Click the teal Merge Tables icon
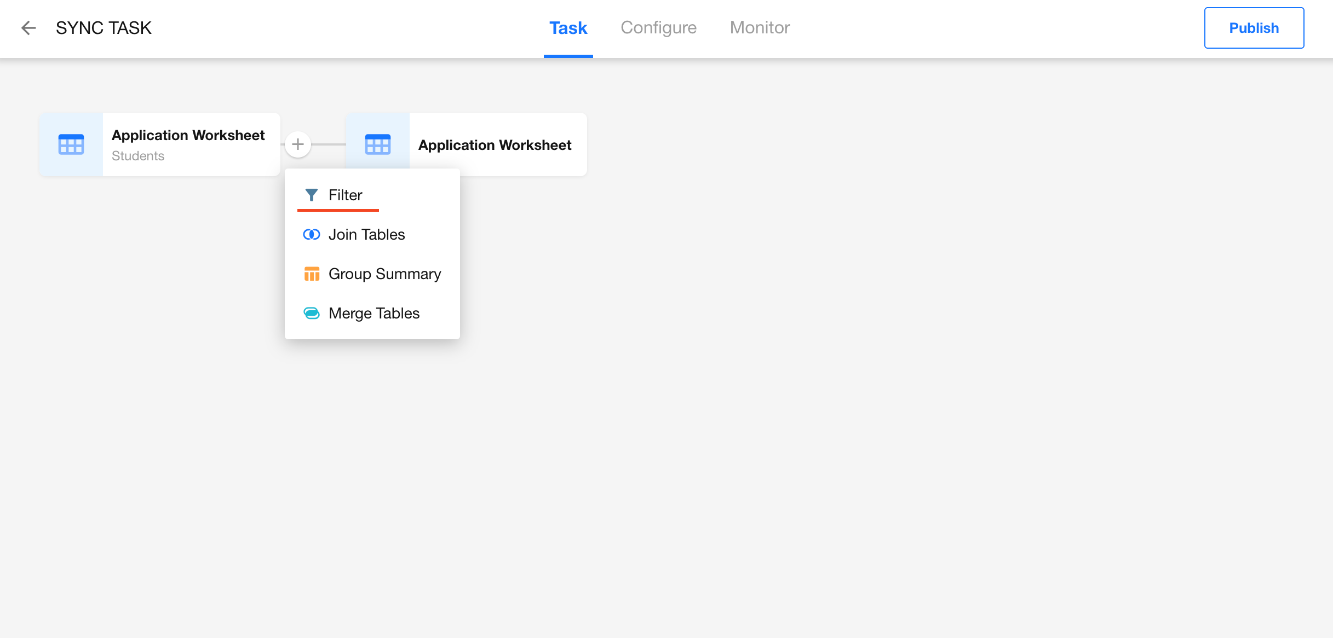The height and width of the screenshot is (638, 1333). (x=311, y=313)
